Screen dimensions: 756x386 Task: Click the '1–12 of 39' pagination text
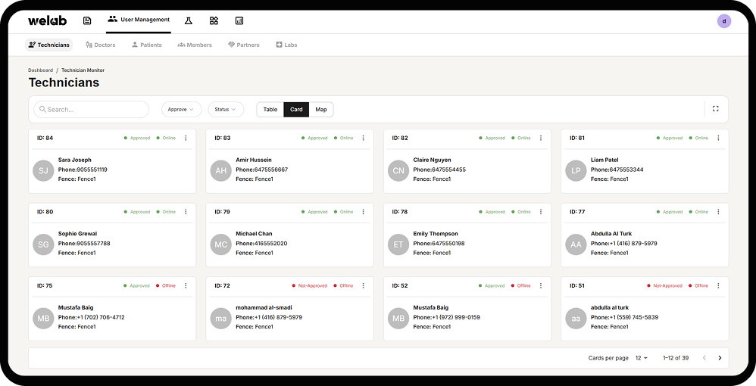coord(676,358)
